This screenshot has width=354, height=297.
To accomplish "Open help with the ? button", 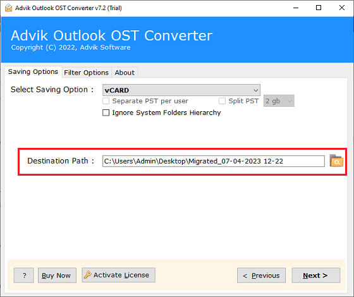I will (24, 276).
